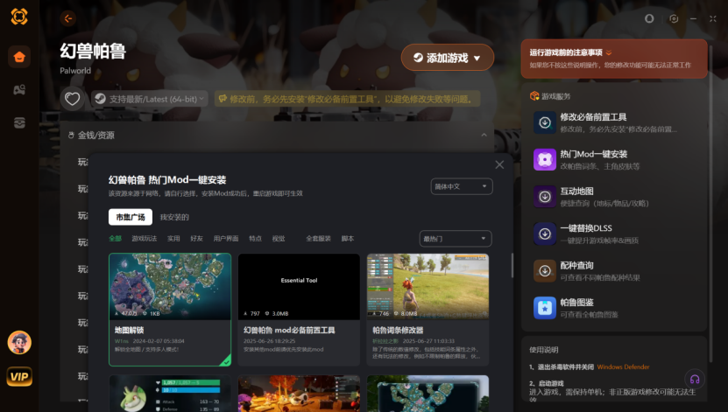Open 配种查询 service icon
The width and height of the screenshot is (728, 412).
tap(545, 270)
